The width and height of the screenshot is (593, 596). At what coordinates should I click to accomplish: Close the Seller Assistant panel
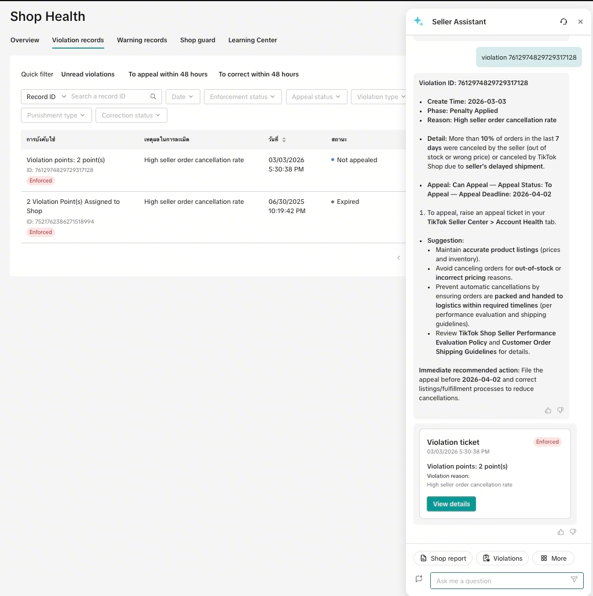point(580,21)
